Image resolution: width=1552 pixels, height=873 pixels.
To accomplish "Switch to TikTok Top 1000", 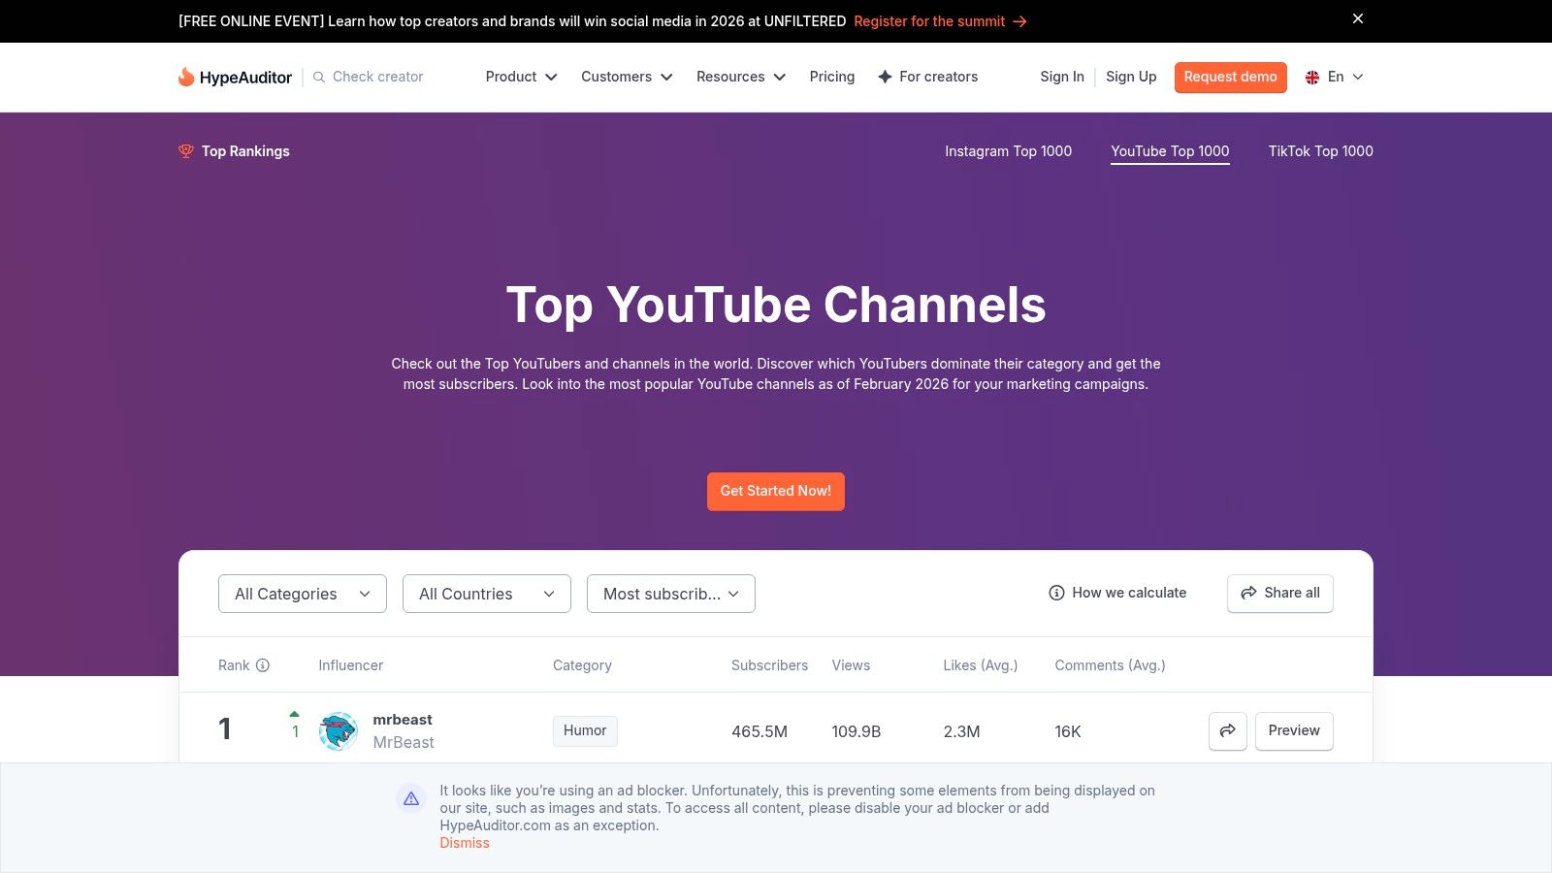I will 1321,151.
